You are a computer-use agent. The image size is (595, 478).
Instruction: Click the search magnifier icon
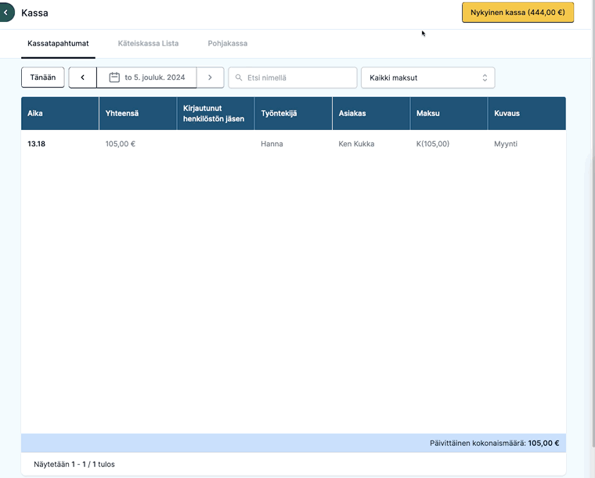coord(239,77)
